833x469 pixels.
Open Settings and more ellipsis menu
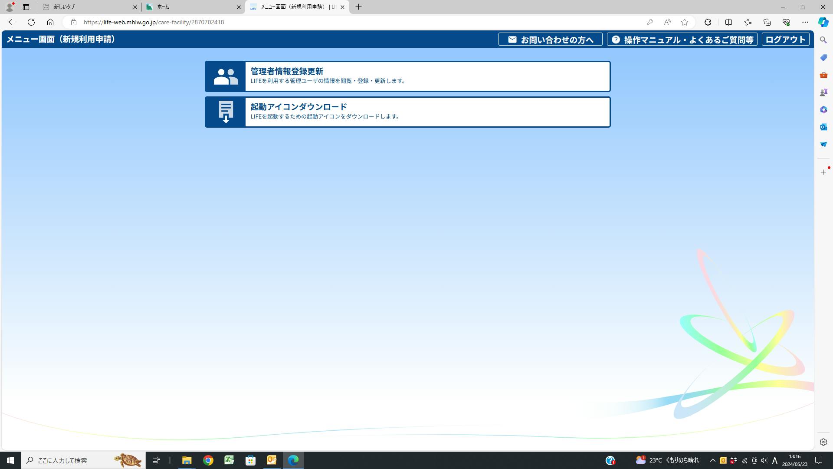pos(805,22)
